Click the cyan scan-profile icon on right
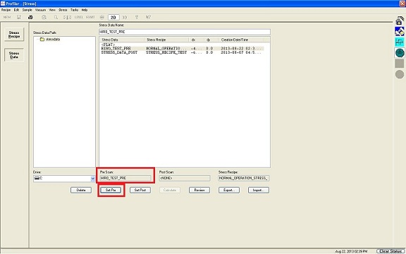This screenshot has width=406, height=254. tap(400, 42)
